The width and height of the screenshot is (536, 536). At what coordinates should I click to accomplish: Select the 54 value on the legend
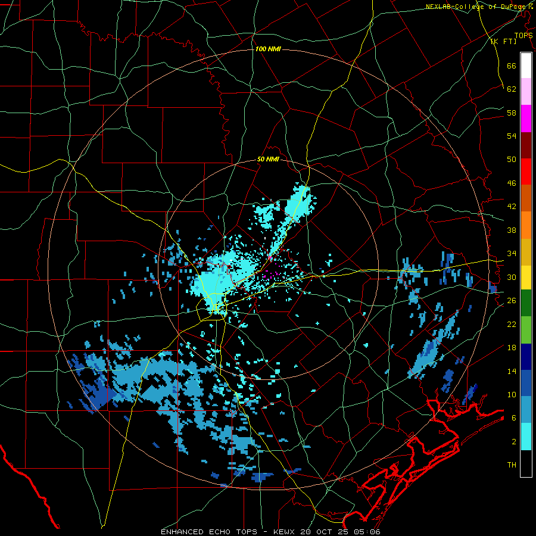(x=512, y=136)
